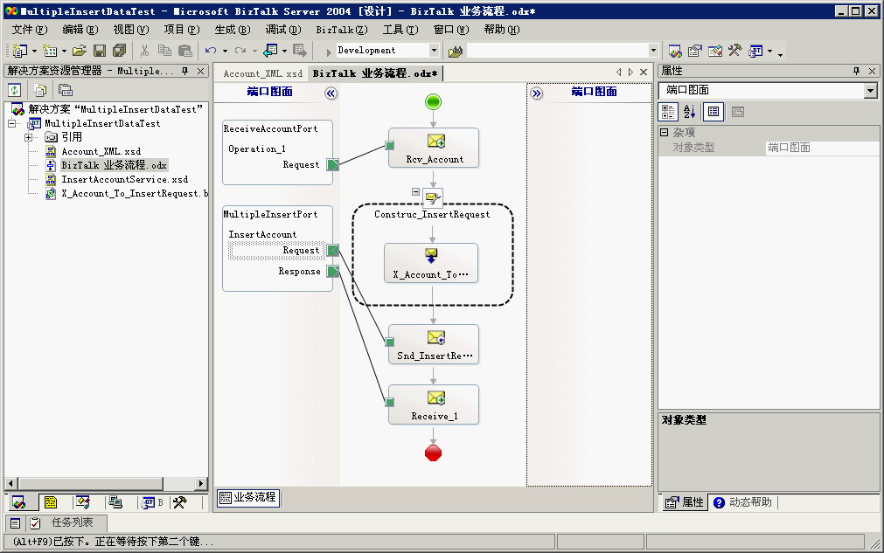Click Solution Explorer's Properties icon
This screenshot has width=884, height=553.
coord(66,90)
